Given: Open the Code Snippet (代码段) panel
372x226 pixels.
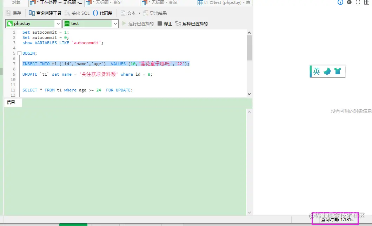Looking at the screenshot, I should [x=102, y=13].
